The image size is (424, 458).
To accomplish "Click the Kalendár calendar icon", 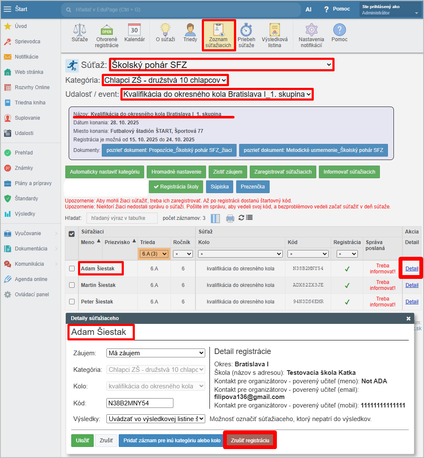I will pyautogui.click(x=134, y=31).
